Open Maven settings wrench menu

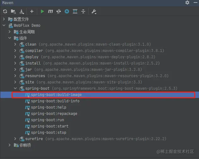[94, 12]
